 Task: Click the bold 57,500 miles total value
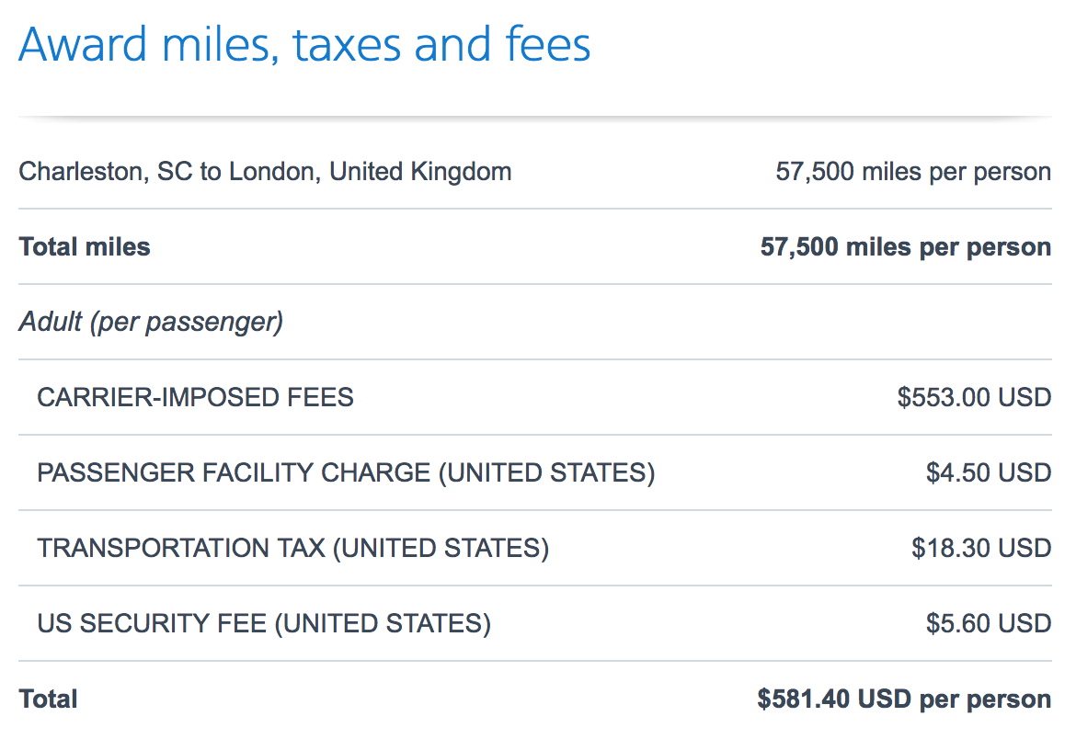905,247
